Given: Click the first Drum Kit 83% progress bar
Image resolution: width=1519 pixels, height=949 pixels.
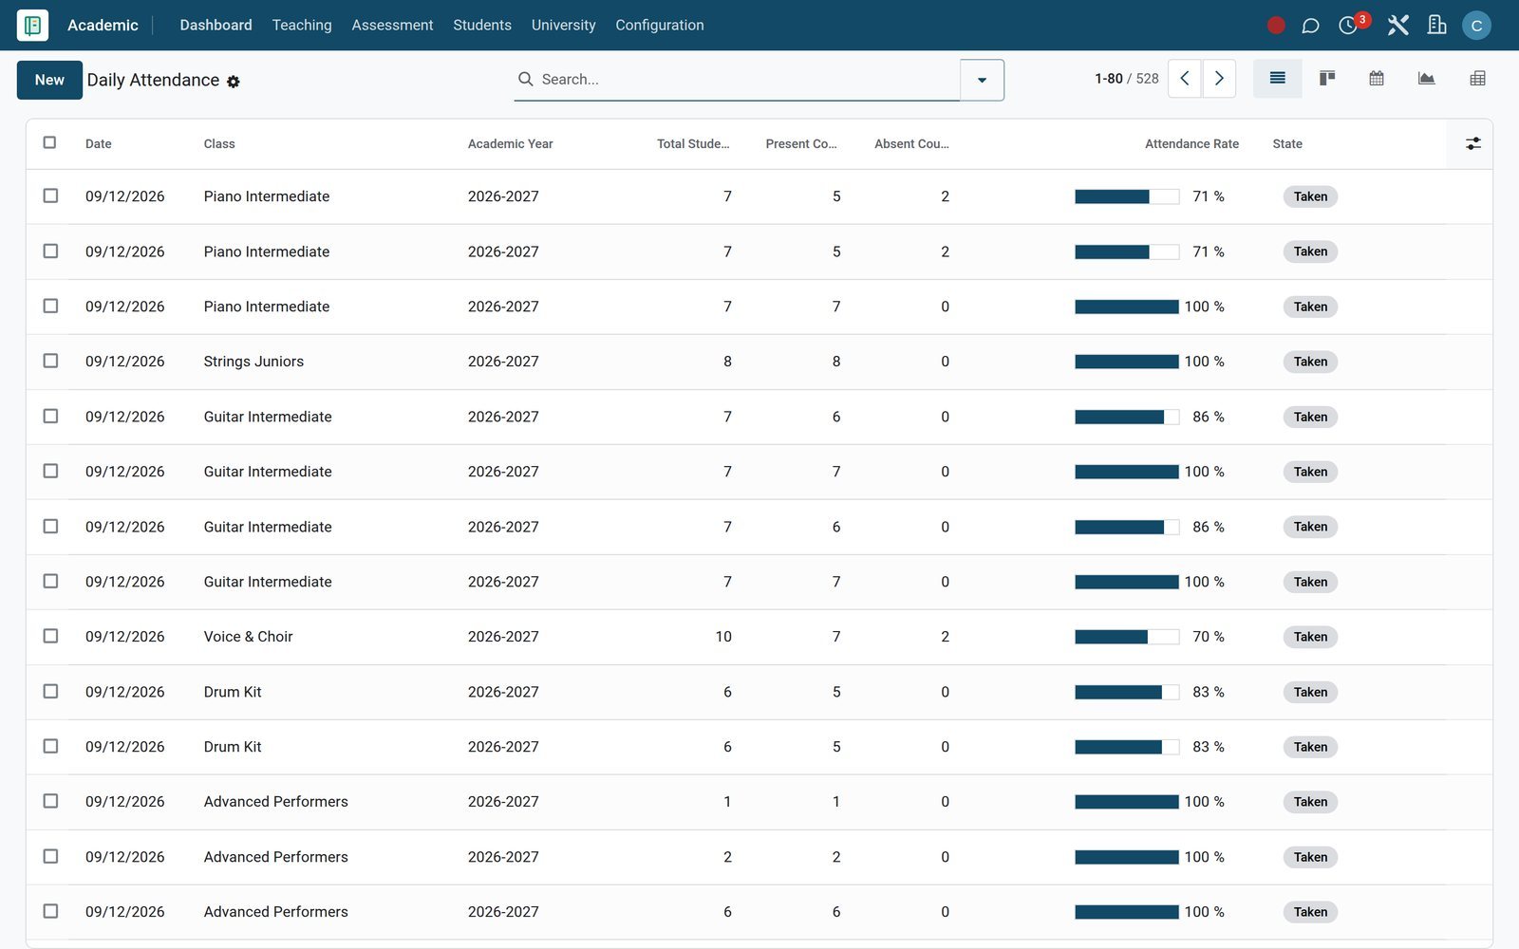Looking at the screenshot, I should (x=1127, y=692).
